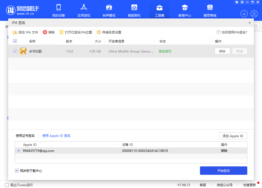Open 打开已签名IPA位置 folder

coord(76,32)
